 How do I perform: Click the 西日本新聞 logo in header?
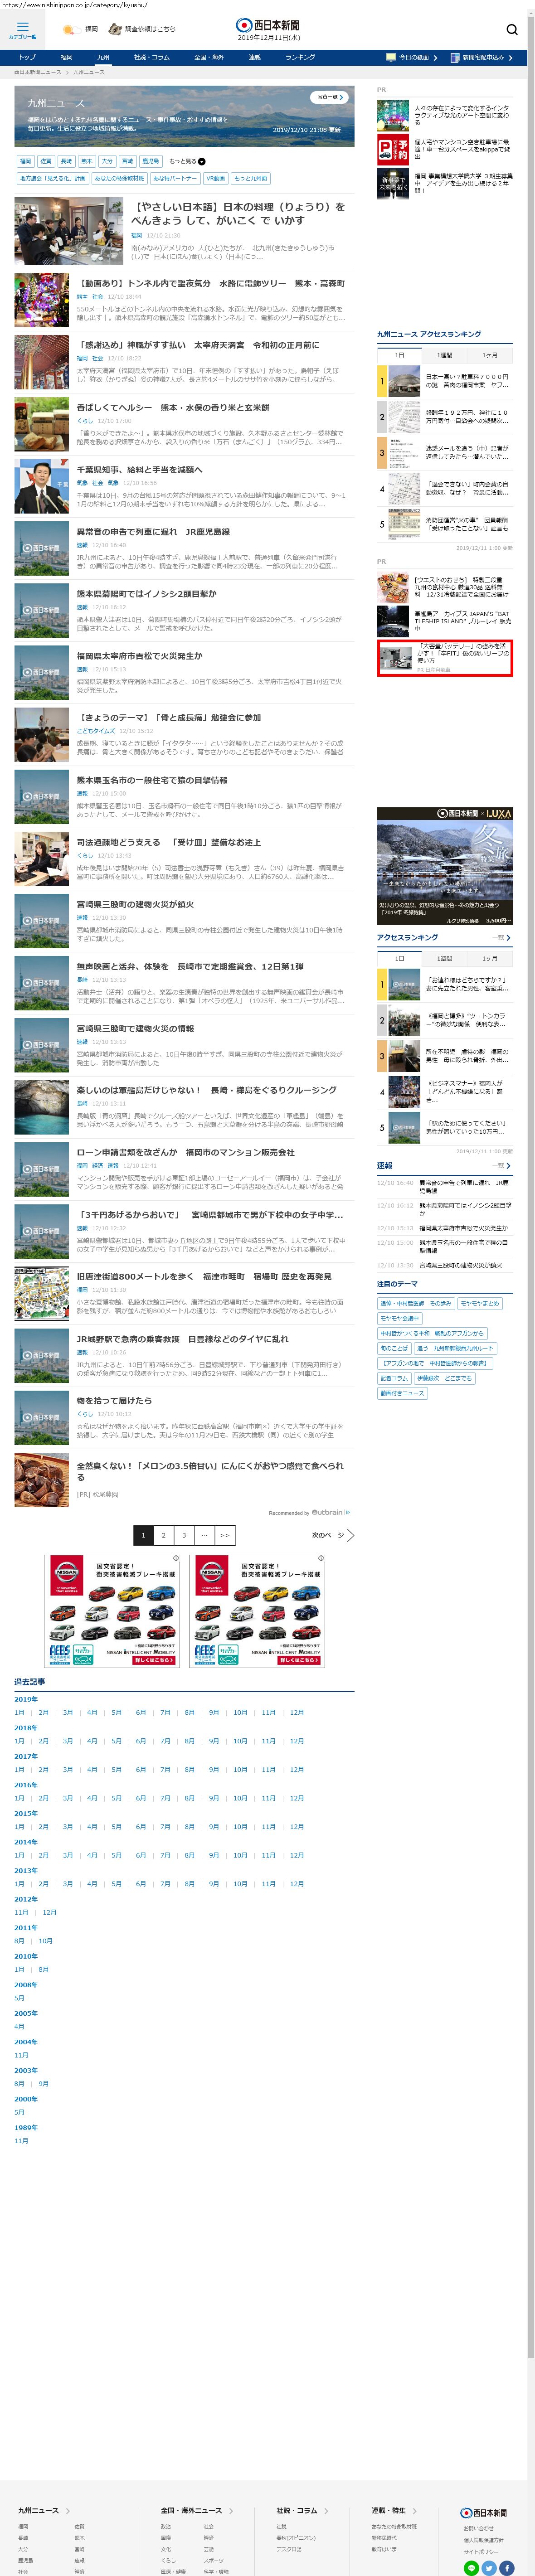point(267,25)
